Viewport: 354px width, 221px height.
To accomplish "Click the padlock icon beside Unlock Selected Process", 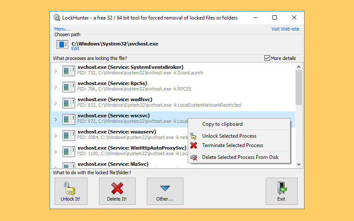I will click(193, 136).
